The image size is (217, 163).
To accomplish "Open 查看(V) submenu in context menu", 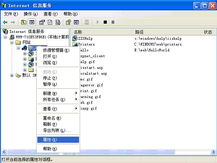I will [x=58, y=109].
